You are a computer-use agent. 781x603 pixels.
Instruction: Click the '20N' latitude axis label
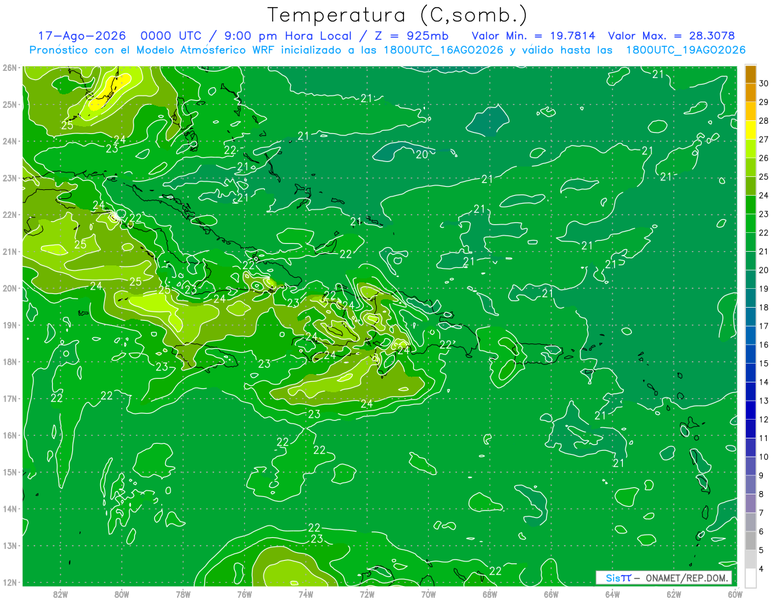point(9,288)
